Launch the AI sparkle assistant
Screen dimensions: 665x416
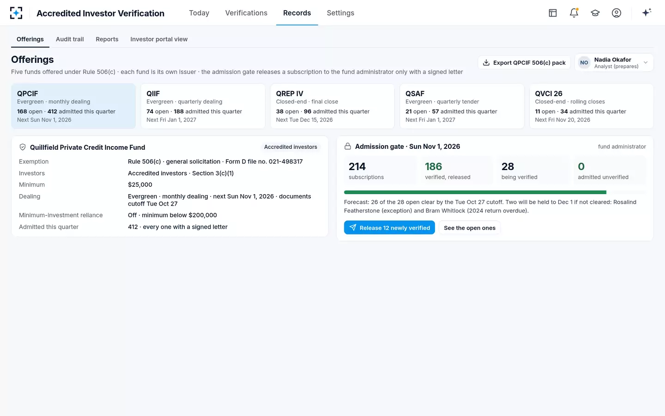pyautogui.click(x=647, y=12)
